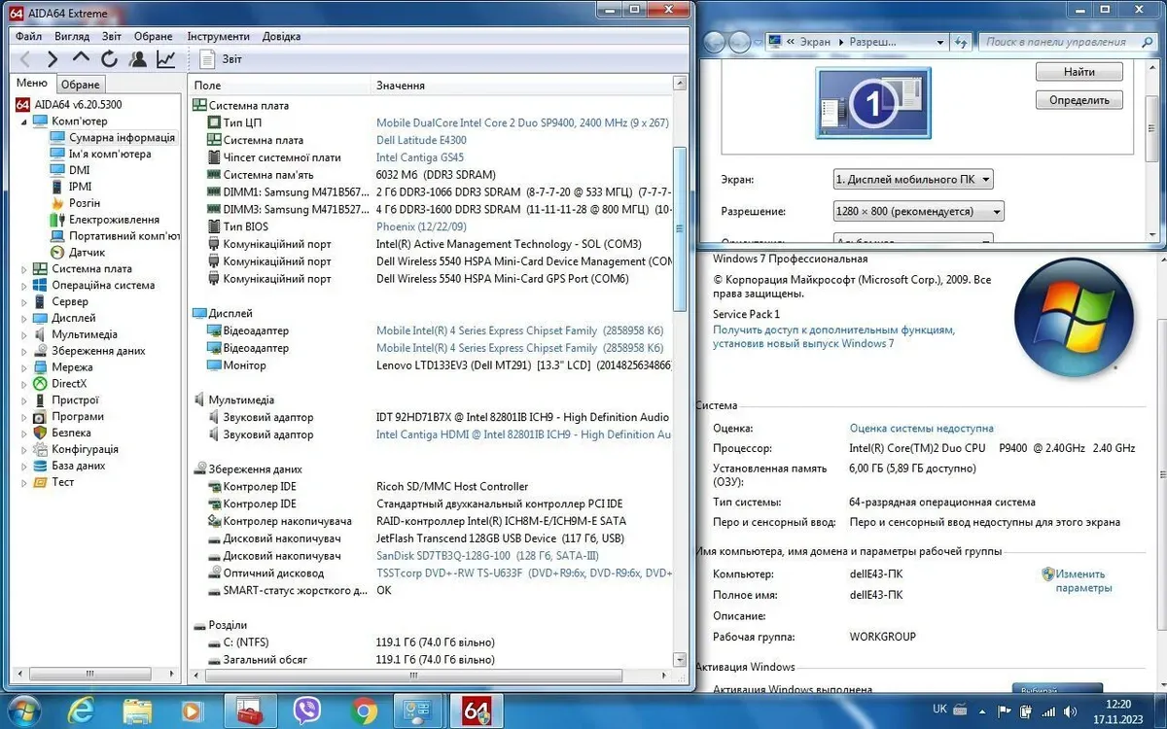Expand the Системна плата tree node

(24, 269)
